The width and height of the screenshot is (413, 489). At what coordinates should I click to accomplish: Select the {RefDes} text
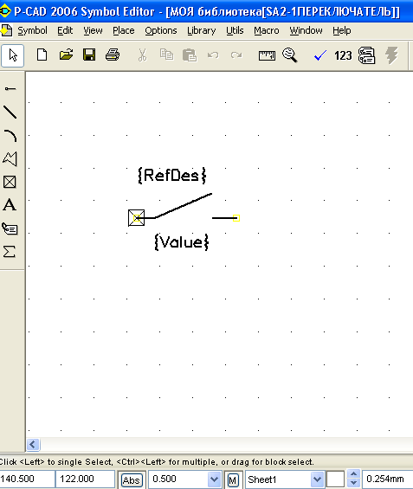point(172,176)
